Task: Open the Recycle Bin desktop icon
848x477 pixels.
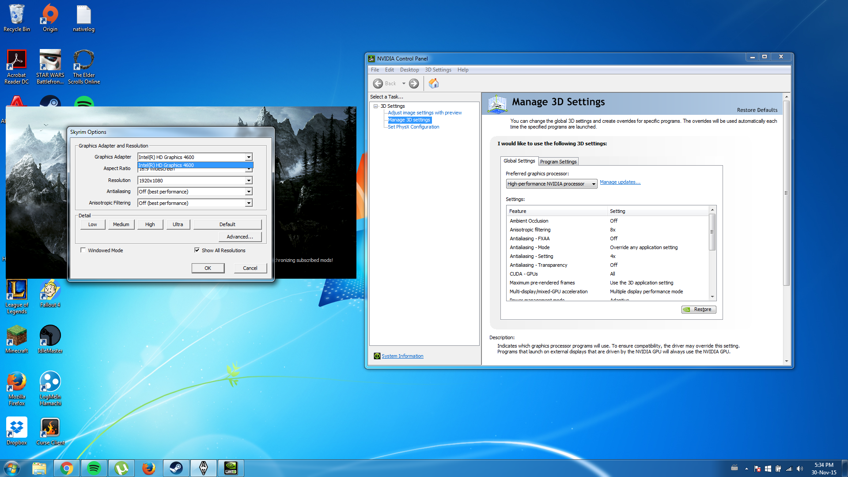Action: (17, 18)
